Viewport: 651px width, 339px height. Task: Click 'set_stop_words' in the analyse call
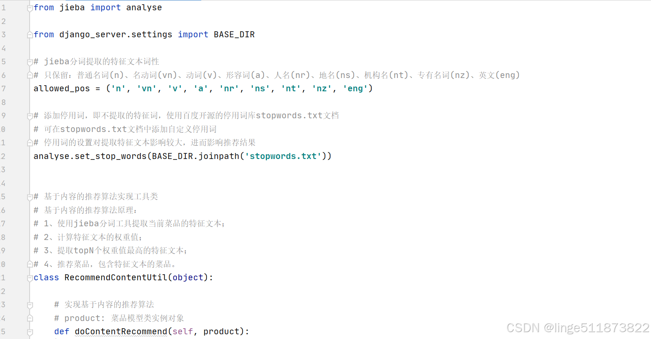(111, 156)
